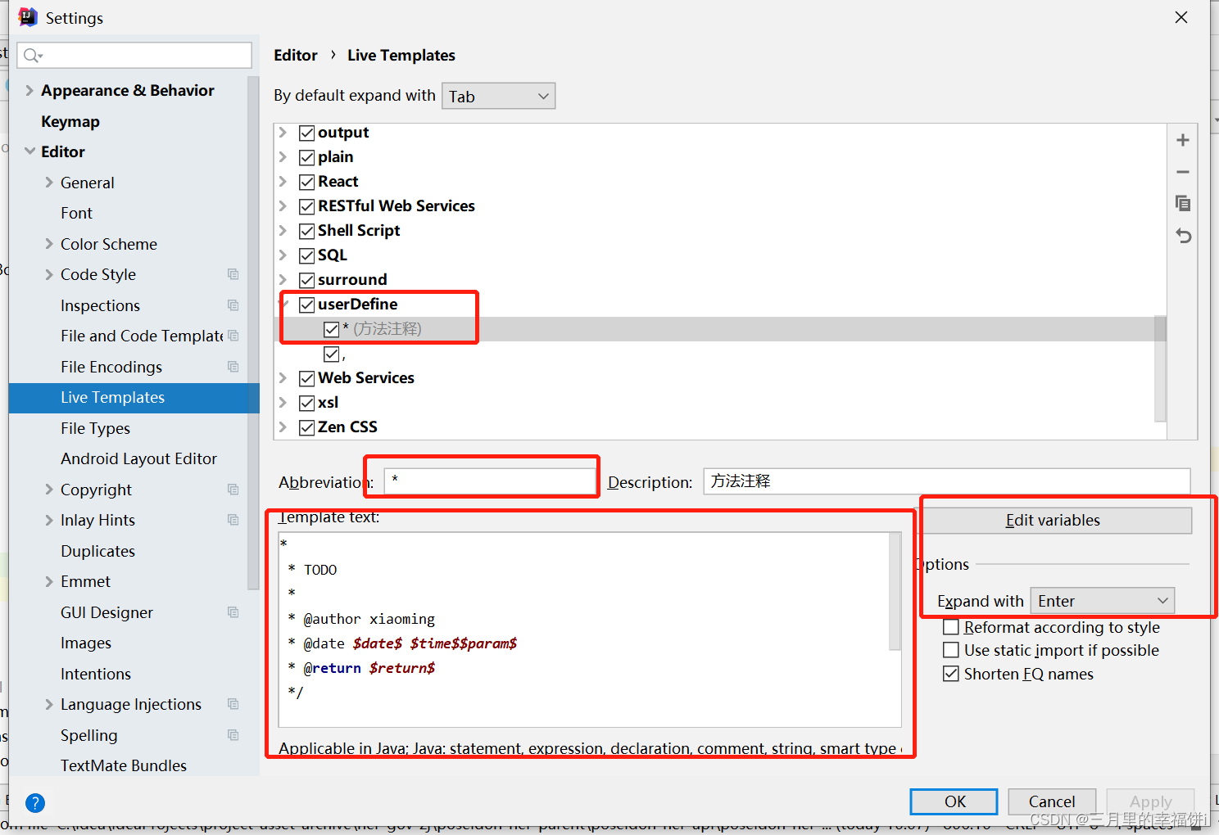Toggle the userDefine group checkbox
The width and height of the screenshot is (1219, 835).
pyautogui.click(x=307, y=305)
